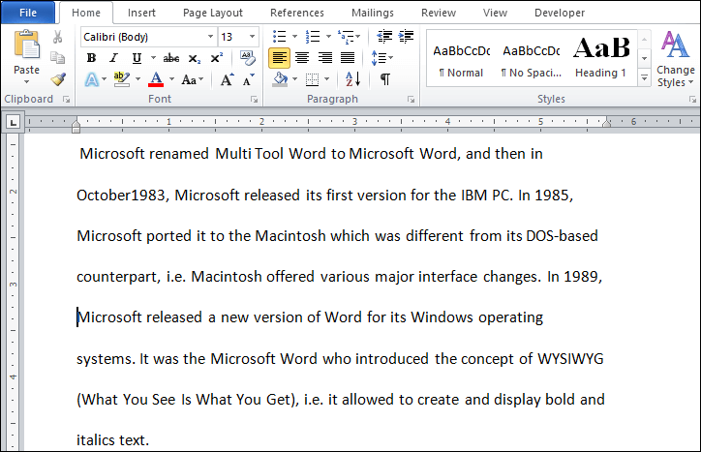Decrease paragraph indent
This screenshot has height=452, width=701.
[x=384, y=36]
